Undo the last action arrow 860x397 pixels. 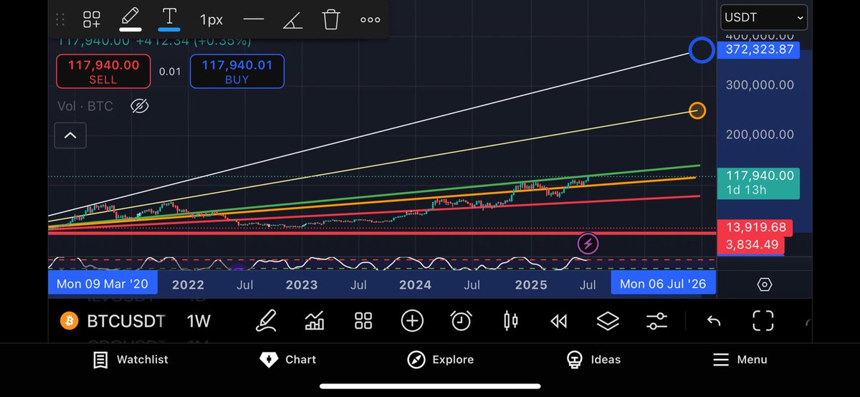[x=713, y=321]
